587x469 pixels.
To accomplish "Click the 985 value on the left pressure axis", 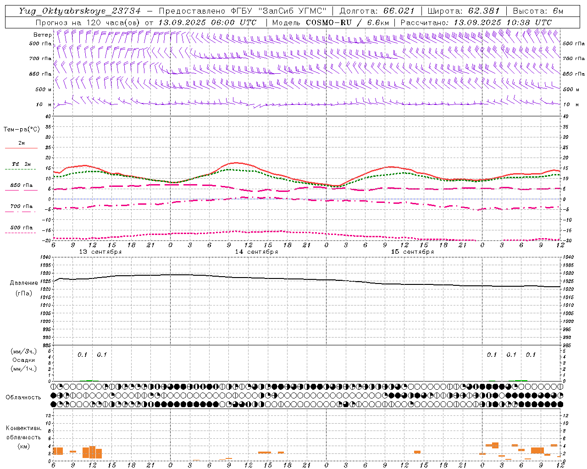I will click(48, 346).
